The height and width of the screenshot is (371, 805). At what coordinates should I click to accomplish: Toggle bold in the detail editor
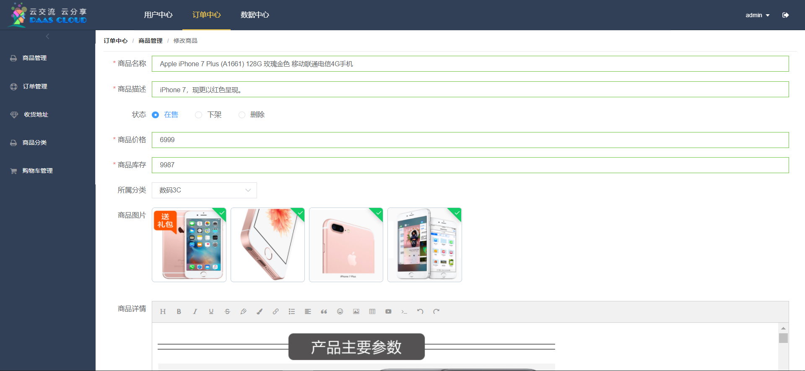coord(179,311)
